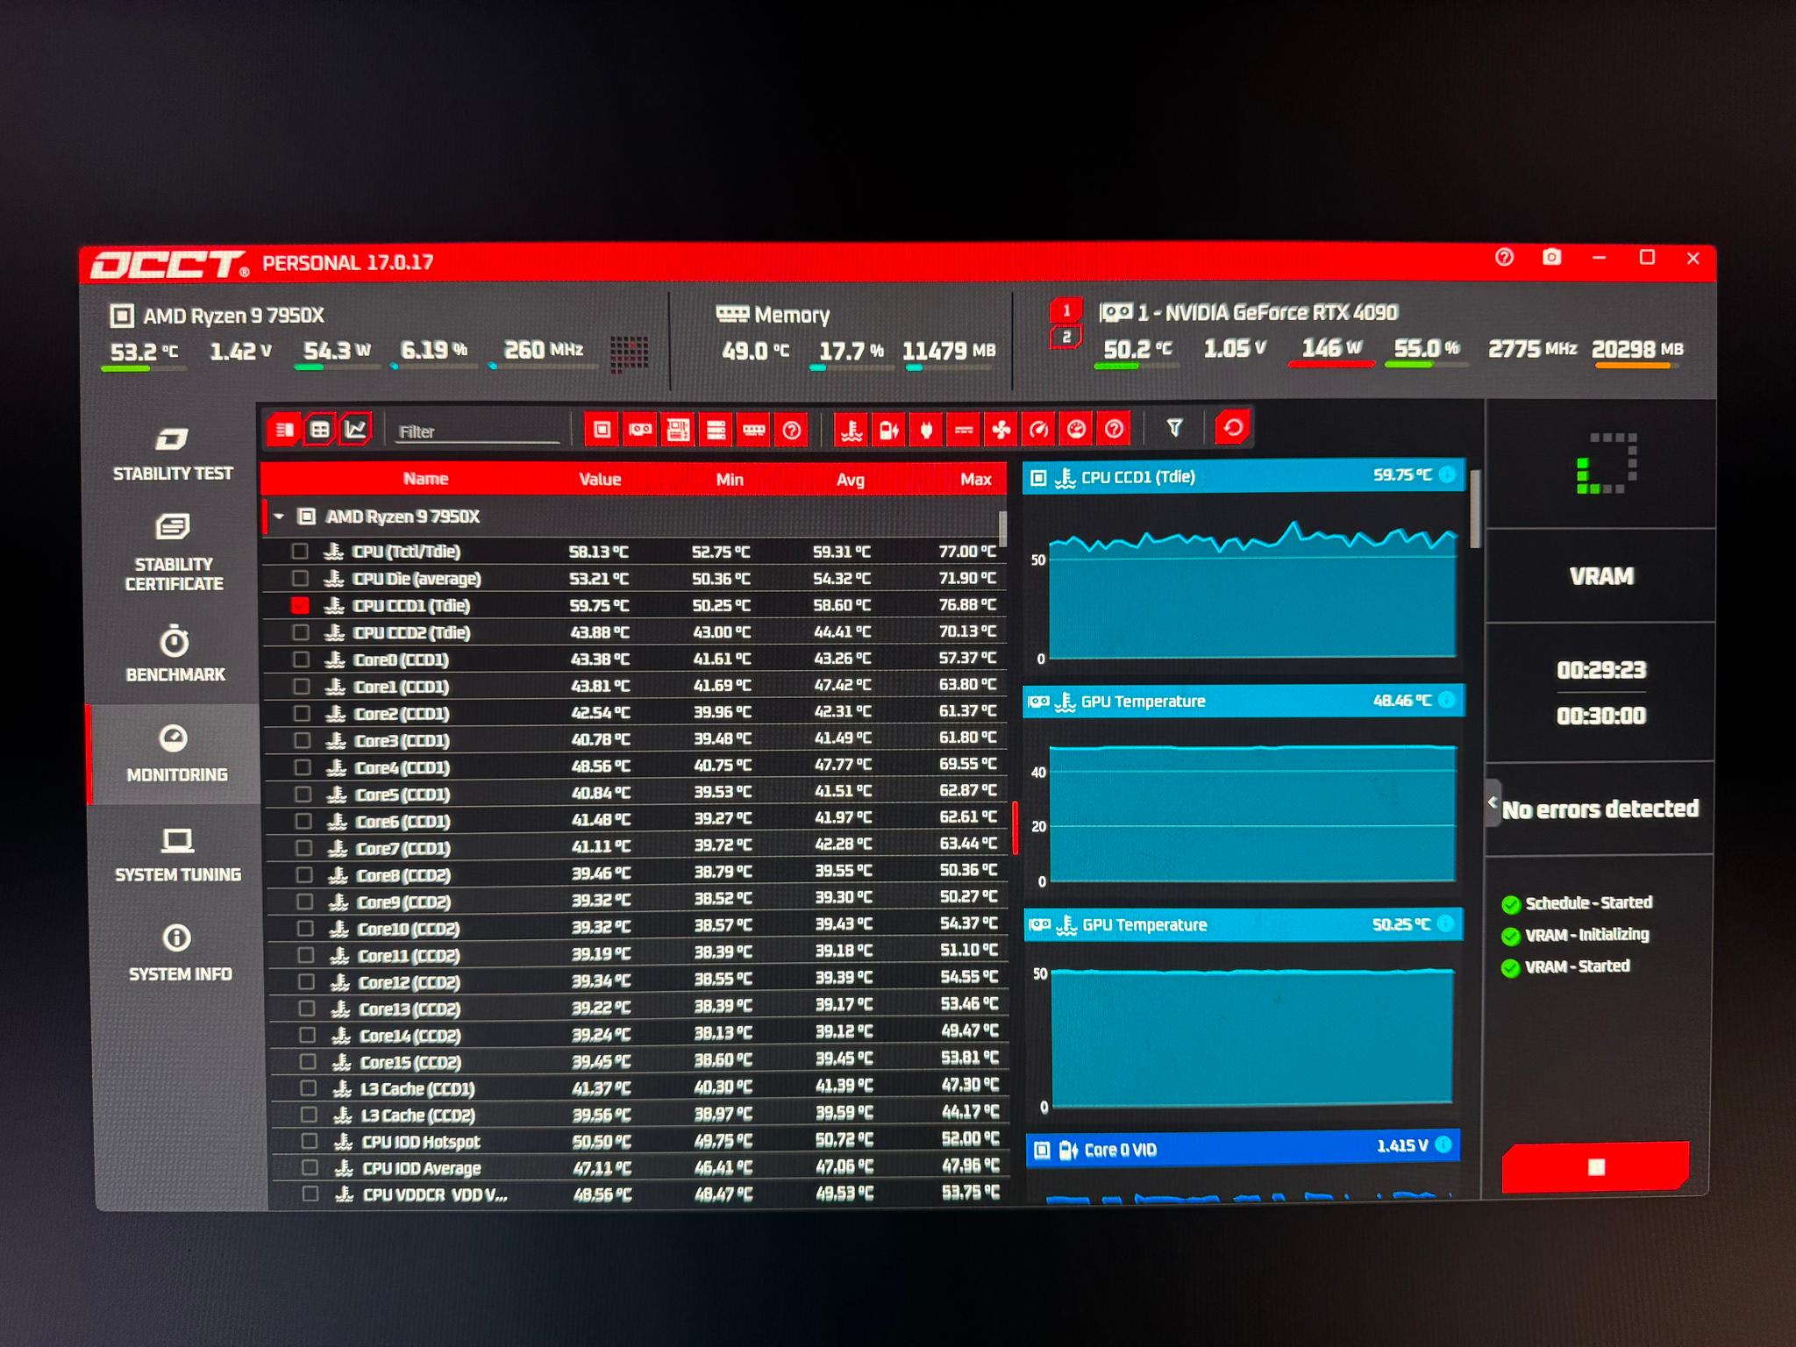This screenshot has height=1347, width=1796.
Task: Check the CPU CCD2 (Tdie) checkbox
Action: (x=301, y=632)
